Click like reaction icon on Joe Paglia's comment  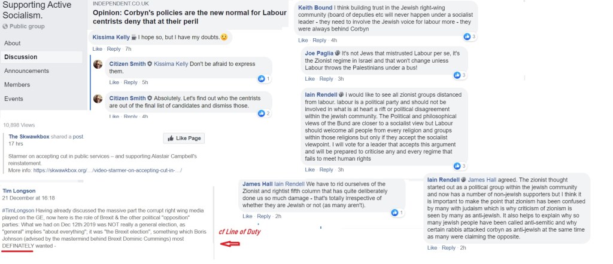(x=458, y=75)
